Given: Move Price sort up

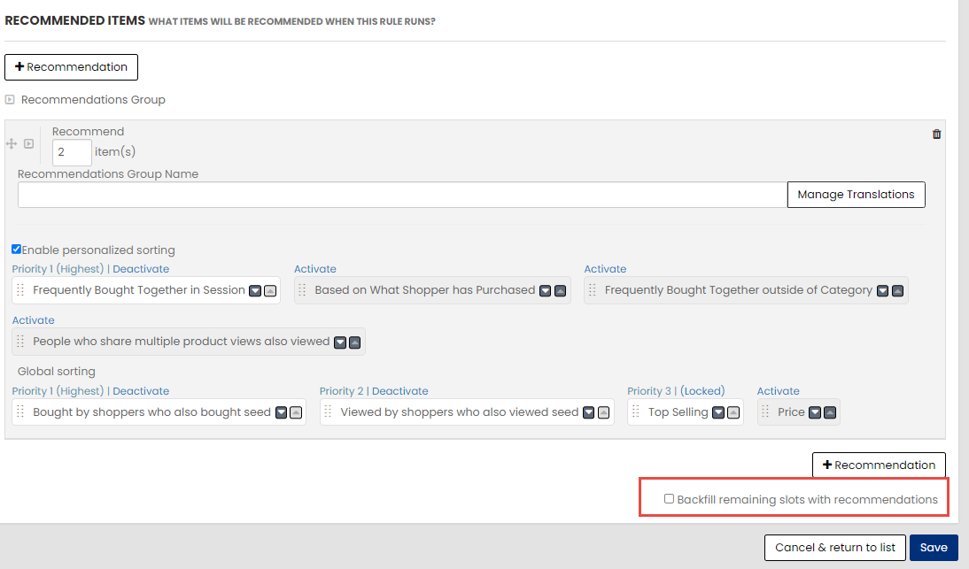Looking at the screenshot, I should (830, 412).
